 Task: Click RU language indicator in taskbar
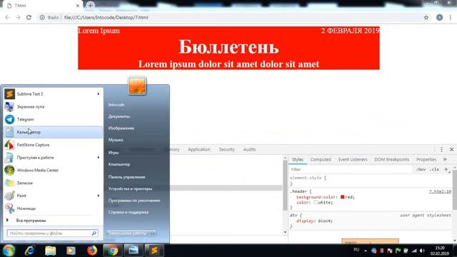click(x=356, y=250)
